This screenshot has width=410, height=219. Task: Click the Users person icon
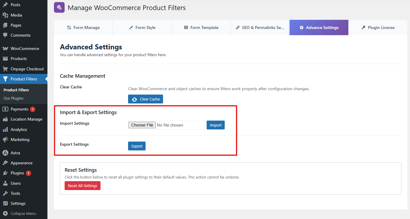point(5,183)
